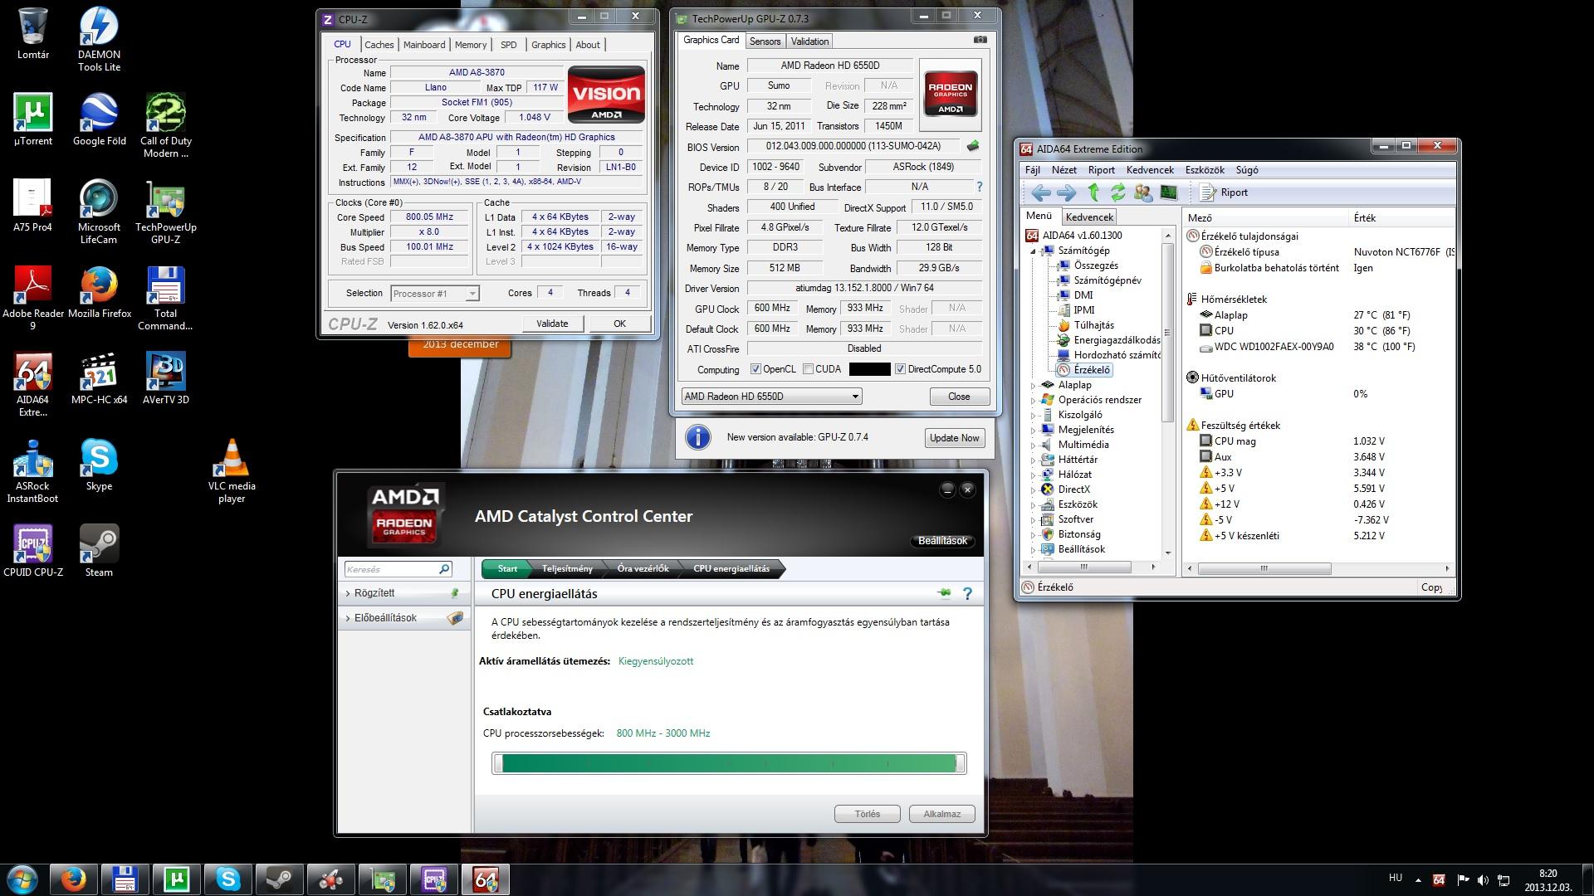
Task: Click the Riport button in AIDA64 toolbar
Action: coord(1225,192)
